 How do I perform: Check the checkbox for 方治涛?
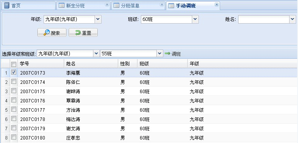click(14, 109)
